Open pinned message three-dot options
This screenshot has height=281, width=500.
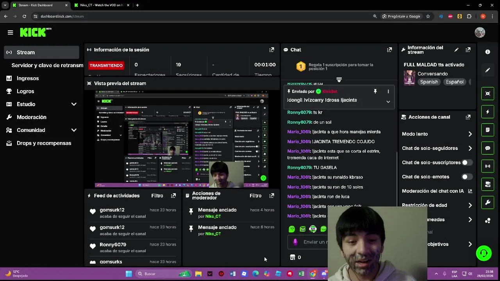pyautogui.click(x=388, y=91)
